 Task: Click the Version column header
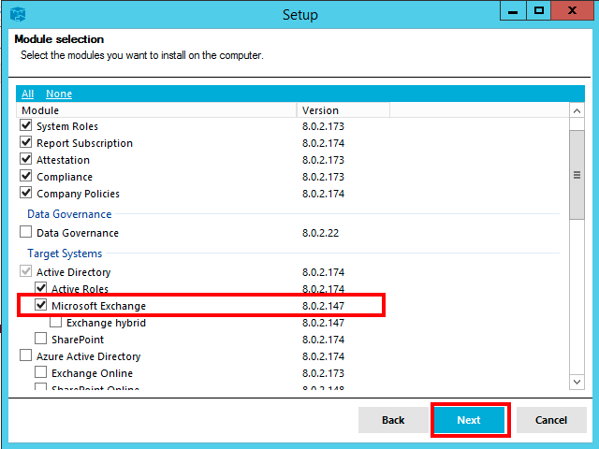coord(343,110)
